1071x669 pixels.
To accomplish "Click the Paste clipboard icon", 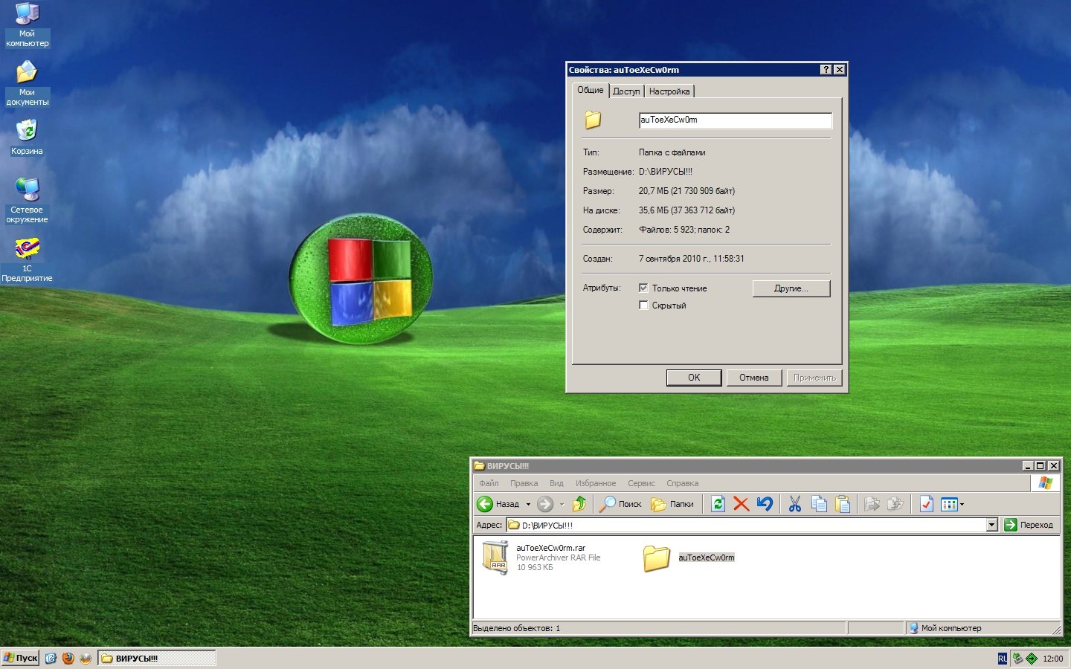I will click(x=843, y=504).
